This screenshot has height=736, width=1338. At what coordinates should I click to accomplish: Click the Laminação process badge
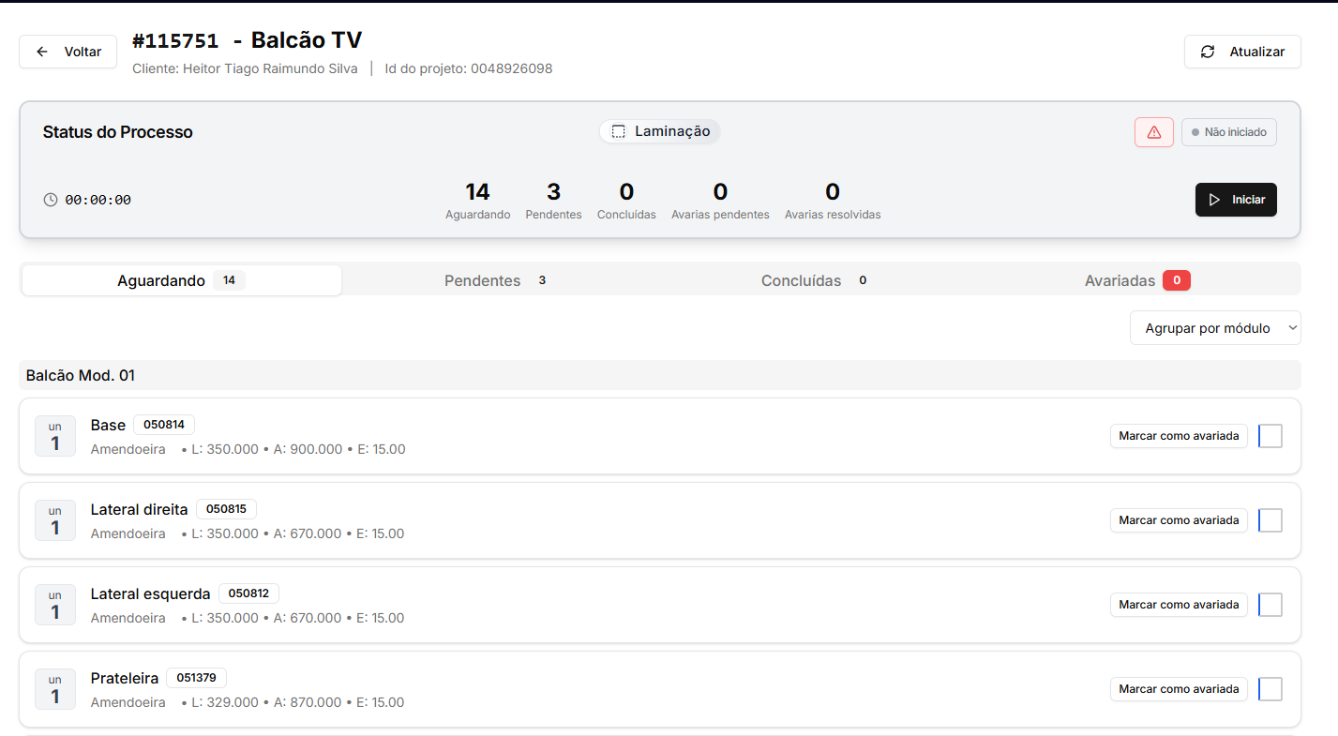click(660, 131)
